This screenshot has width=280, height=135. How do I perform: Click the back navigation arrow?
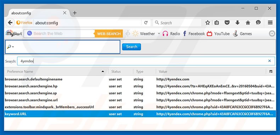click(x=10, y=23)
